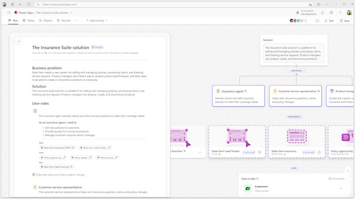The height and width of the screenshot is (199, 355).
Task: Open the app launcher waffle menu
Action: point(9,13)
